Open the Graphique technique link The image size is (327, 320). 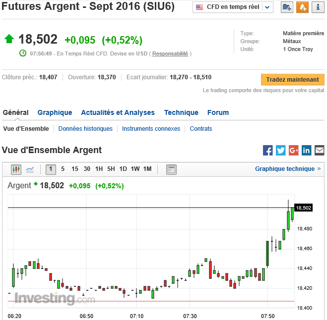[x=288, y=169]
